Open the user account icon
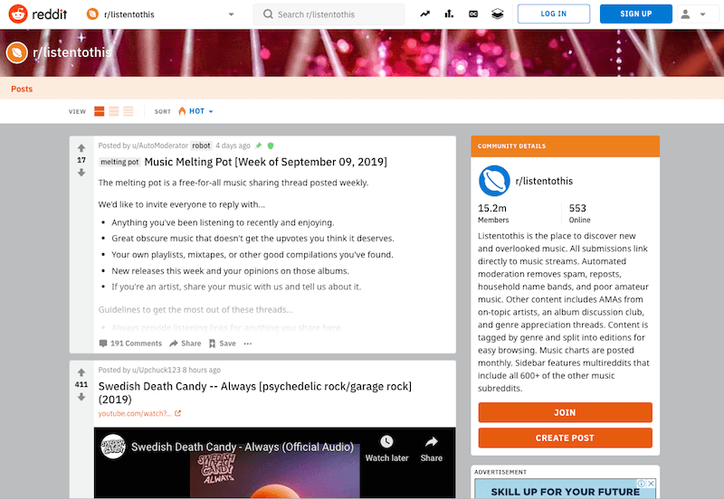The image size is (724, 499). (x=686, y=14)
